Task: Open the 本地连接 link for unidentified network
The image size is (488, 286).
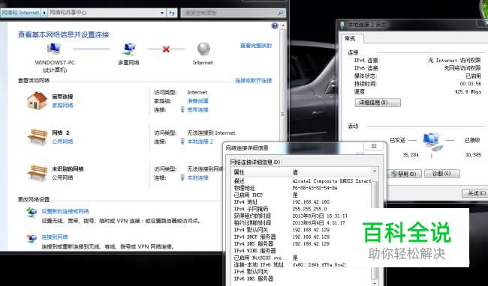Action: (197, 177)
